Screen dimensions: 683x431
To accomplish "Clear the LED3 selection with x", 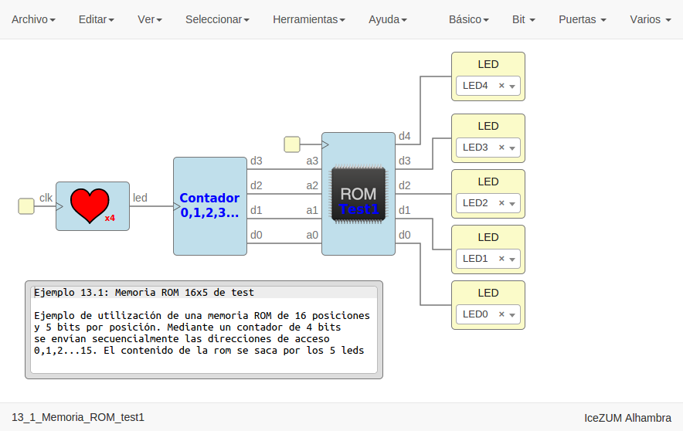I will click(501, 148).
